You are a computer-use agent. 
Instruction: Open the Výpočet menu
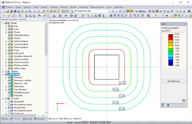click(44, 7)
